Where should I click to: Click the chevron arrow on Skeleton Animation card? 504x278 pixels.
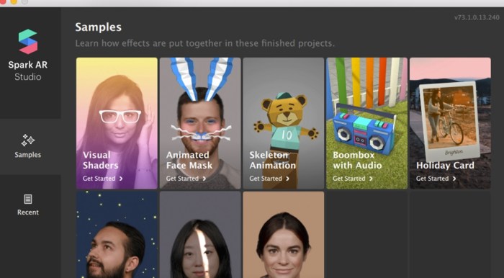coord(288,179)
